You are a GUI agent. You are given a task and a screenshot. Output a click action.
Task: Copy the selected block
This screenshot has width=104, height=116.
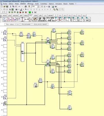click(13, 6)
